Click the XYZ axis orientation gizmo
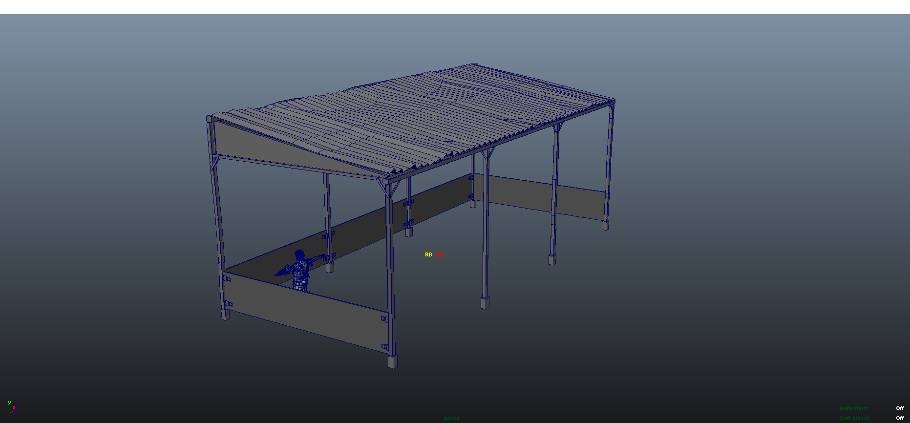This screenshot has width=910, height=423. 12,407
